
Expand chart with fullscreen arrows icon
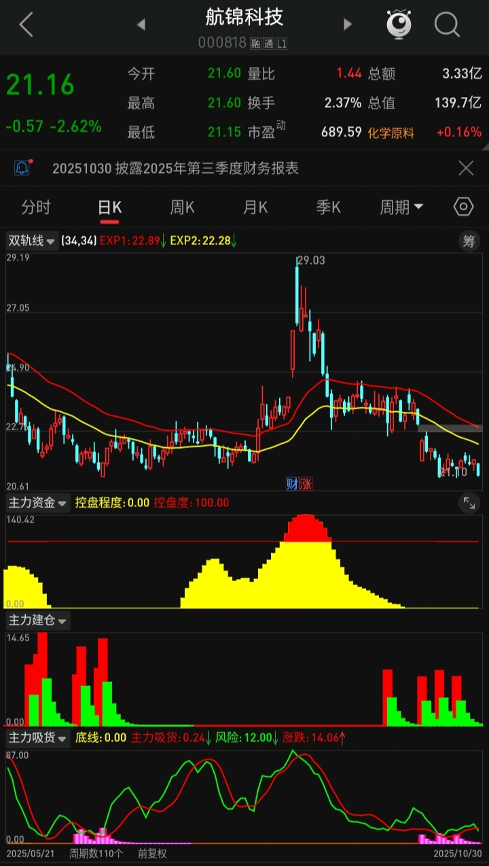469,503
